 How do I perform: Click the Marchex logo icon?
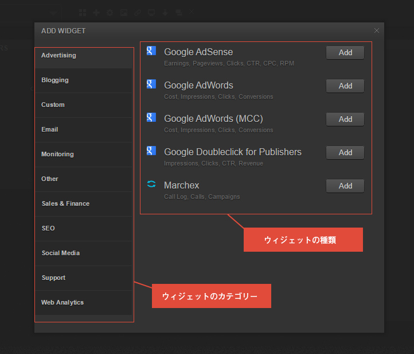coord(151,184)
